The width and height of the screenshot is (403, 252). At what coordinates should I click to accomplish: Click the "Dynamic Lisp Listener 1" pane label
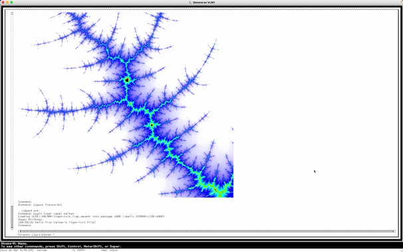tap(36, 235)
